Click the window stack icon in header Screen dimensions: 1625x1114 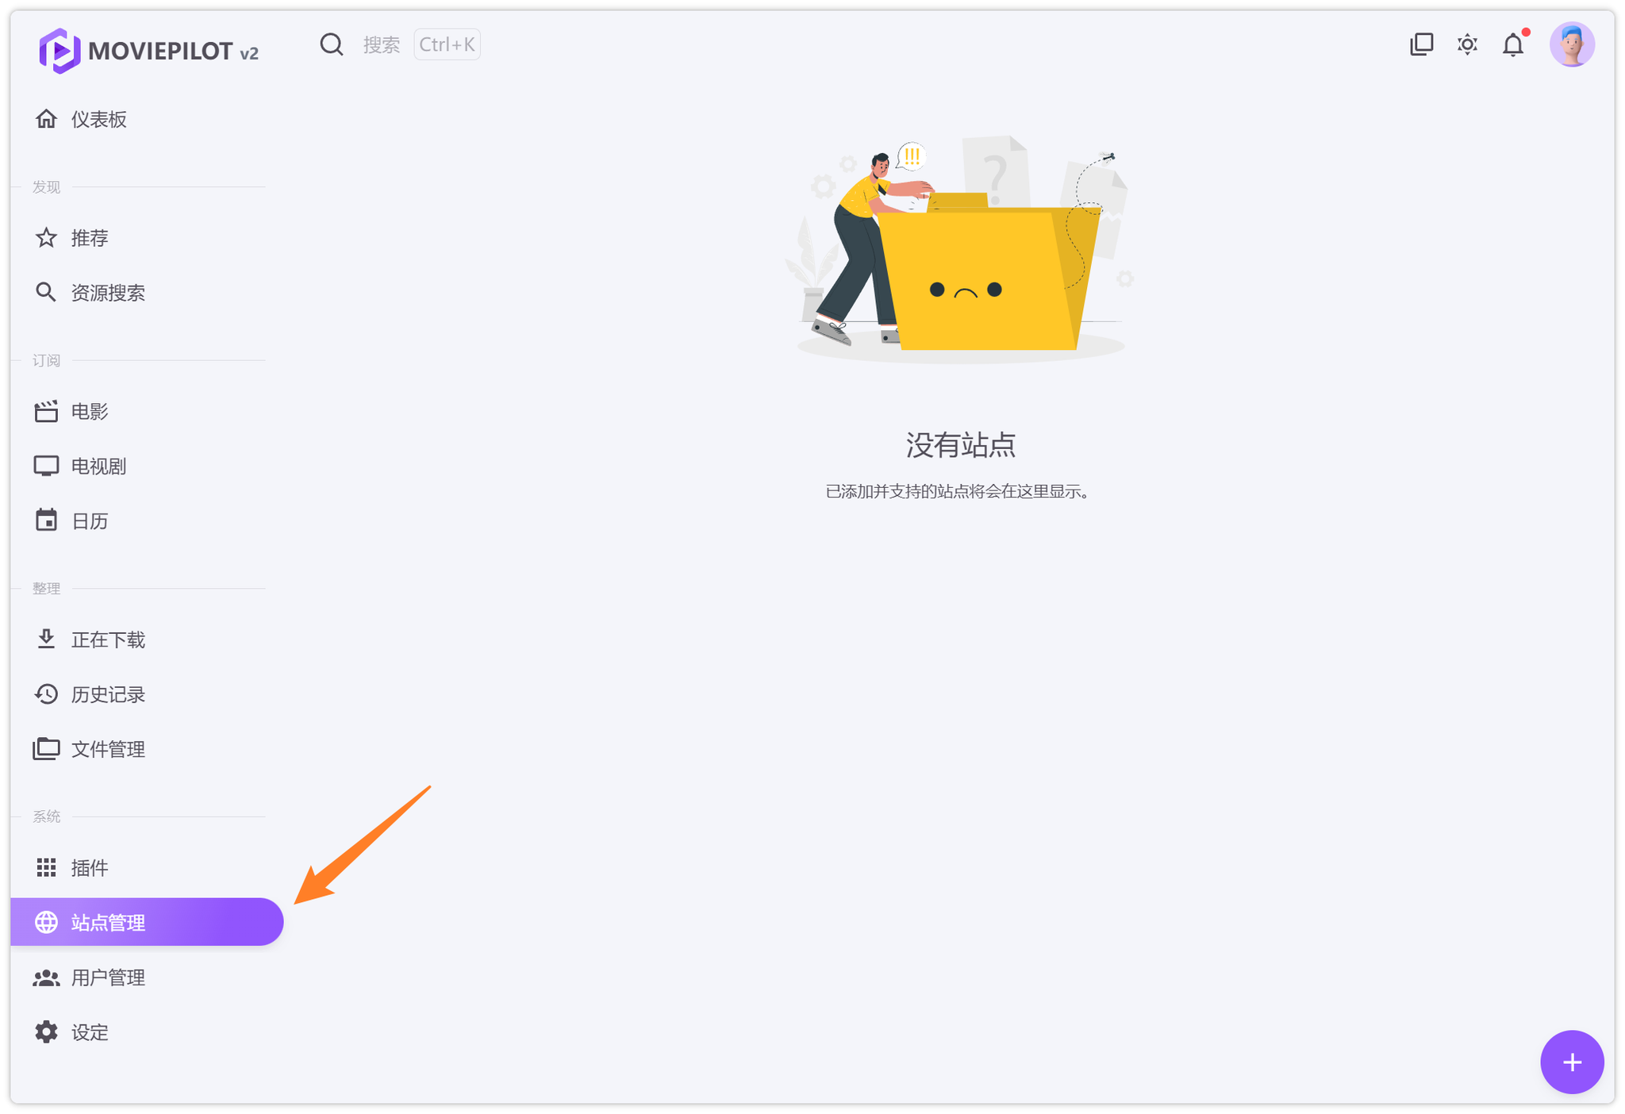click(x=1421, y=44)
